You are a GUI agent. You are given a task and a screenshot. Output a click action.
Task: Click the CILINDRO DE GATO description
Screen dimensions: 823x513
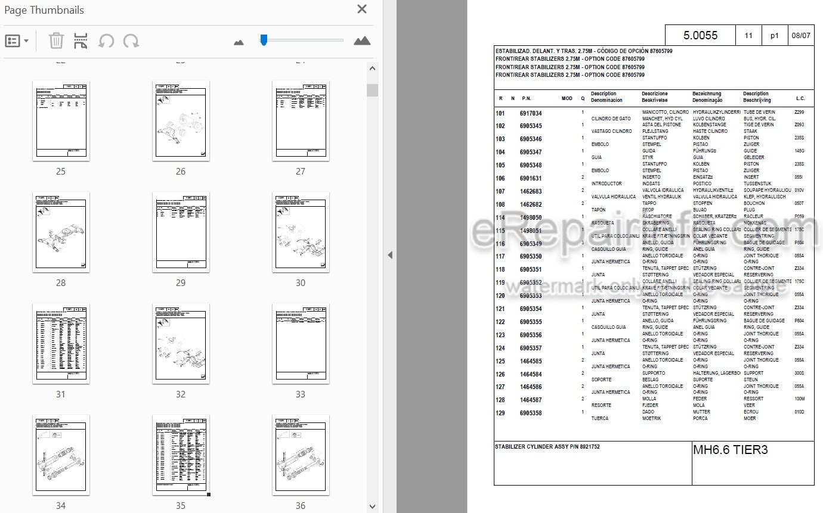click(x=611, y=119)
